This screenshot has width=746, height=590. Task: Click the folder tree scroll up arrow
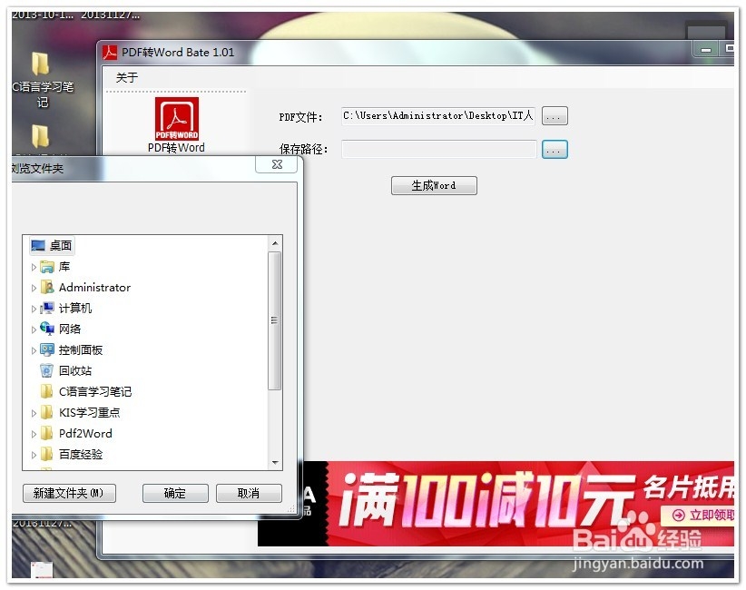coord(275,243)
